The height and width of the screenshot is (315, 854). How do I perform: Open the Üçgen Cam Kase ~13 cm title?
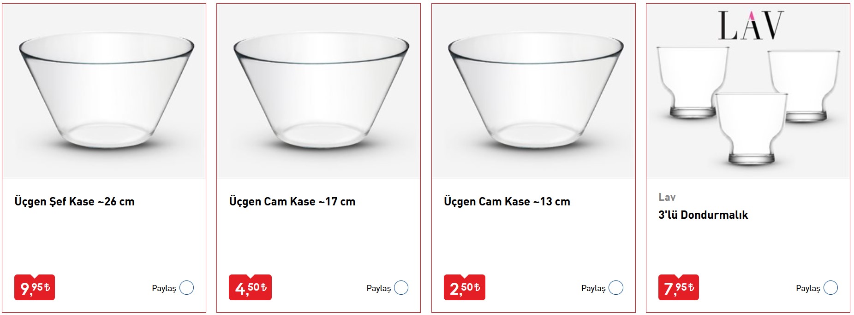(x=507, y=202)
